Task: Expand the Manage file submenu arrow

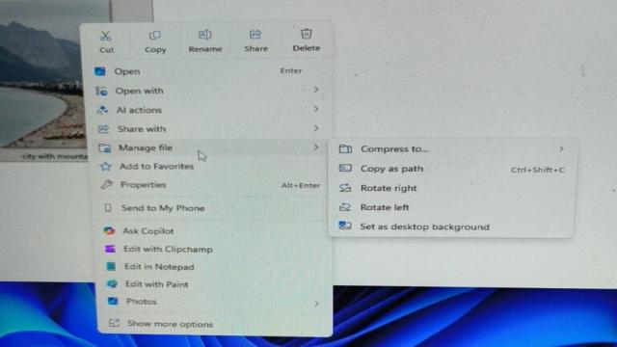Action: click(x=316, y=147)
